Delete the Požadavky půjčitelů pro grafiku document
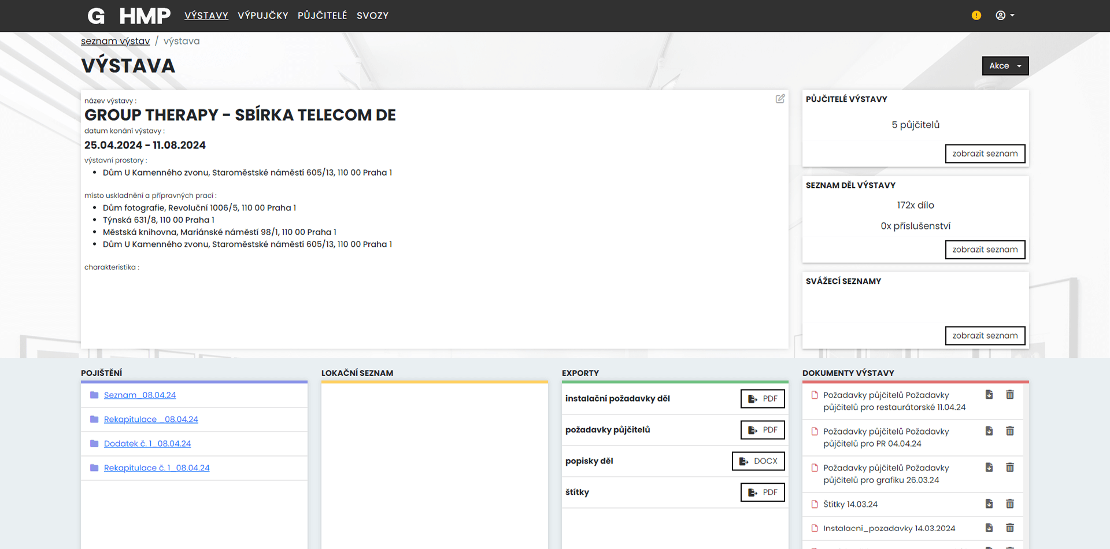 pos(1010,468)
